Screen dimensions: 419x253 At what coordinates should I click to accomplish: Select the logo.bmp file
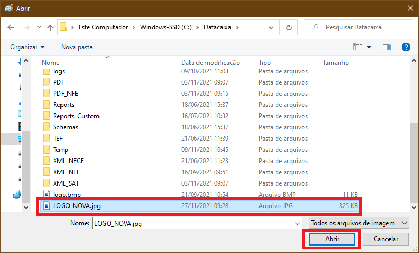(67, 195)
